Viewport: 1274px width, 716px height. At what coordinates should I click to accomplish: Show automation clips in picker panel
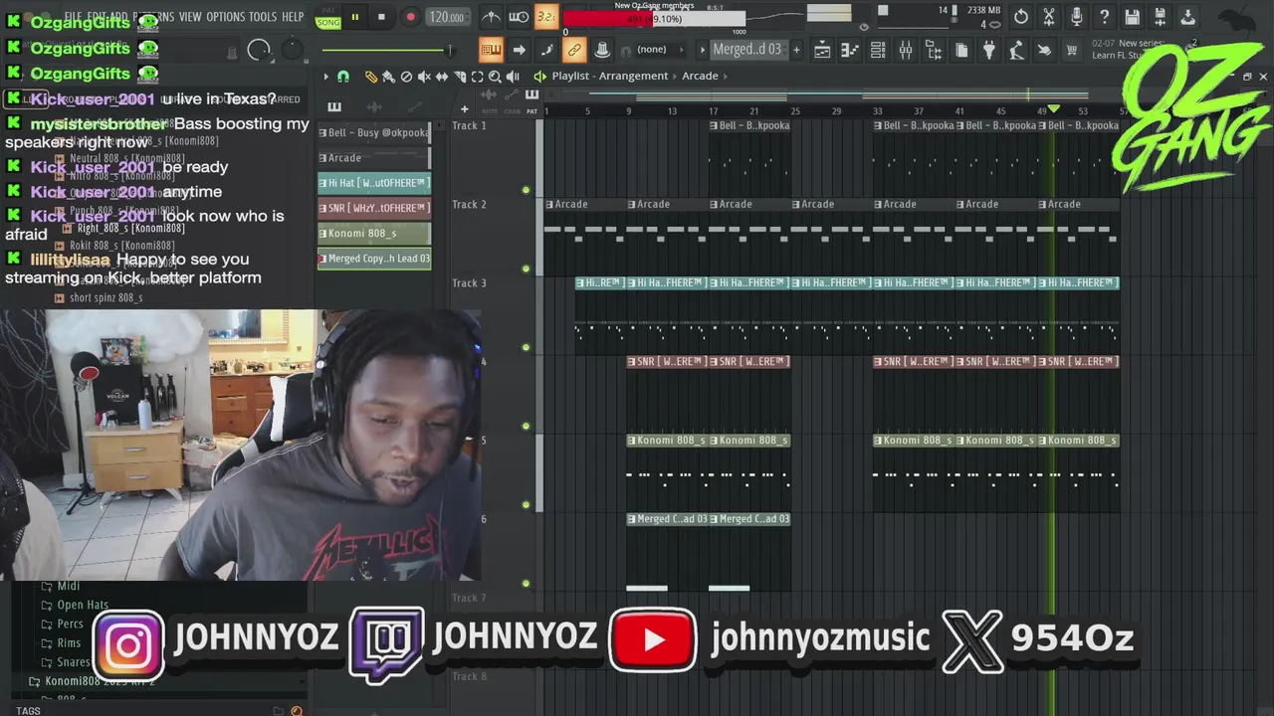coord(413,107)
